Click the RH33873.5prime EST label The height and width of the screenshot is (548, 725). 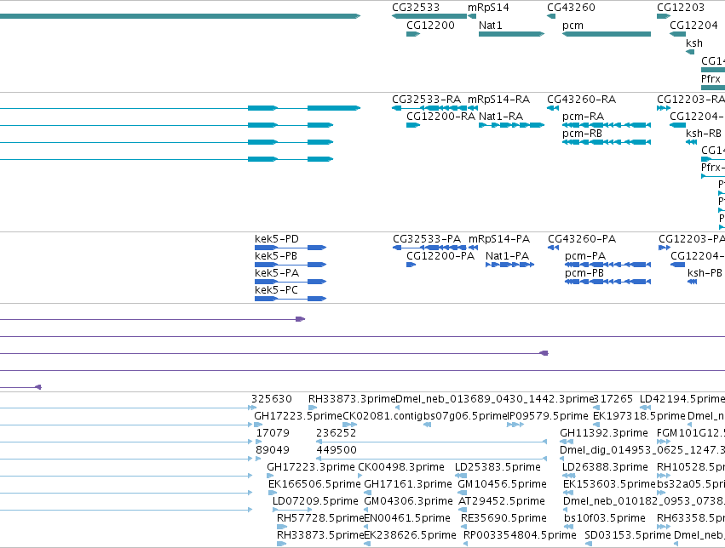[x=320, y=535]
